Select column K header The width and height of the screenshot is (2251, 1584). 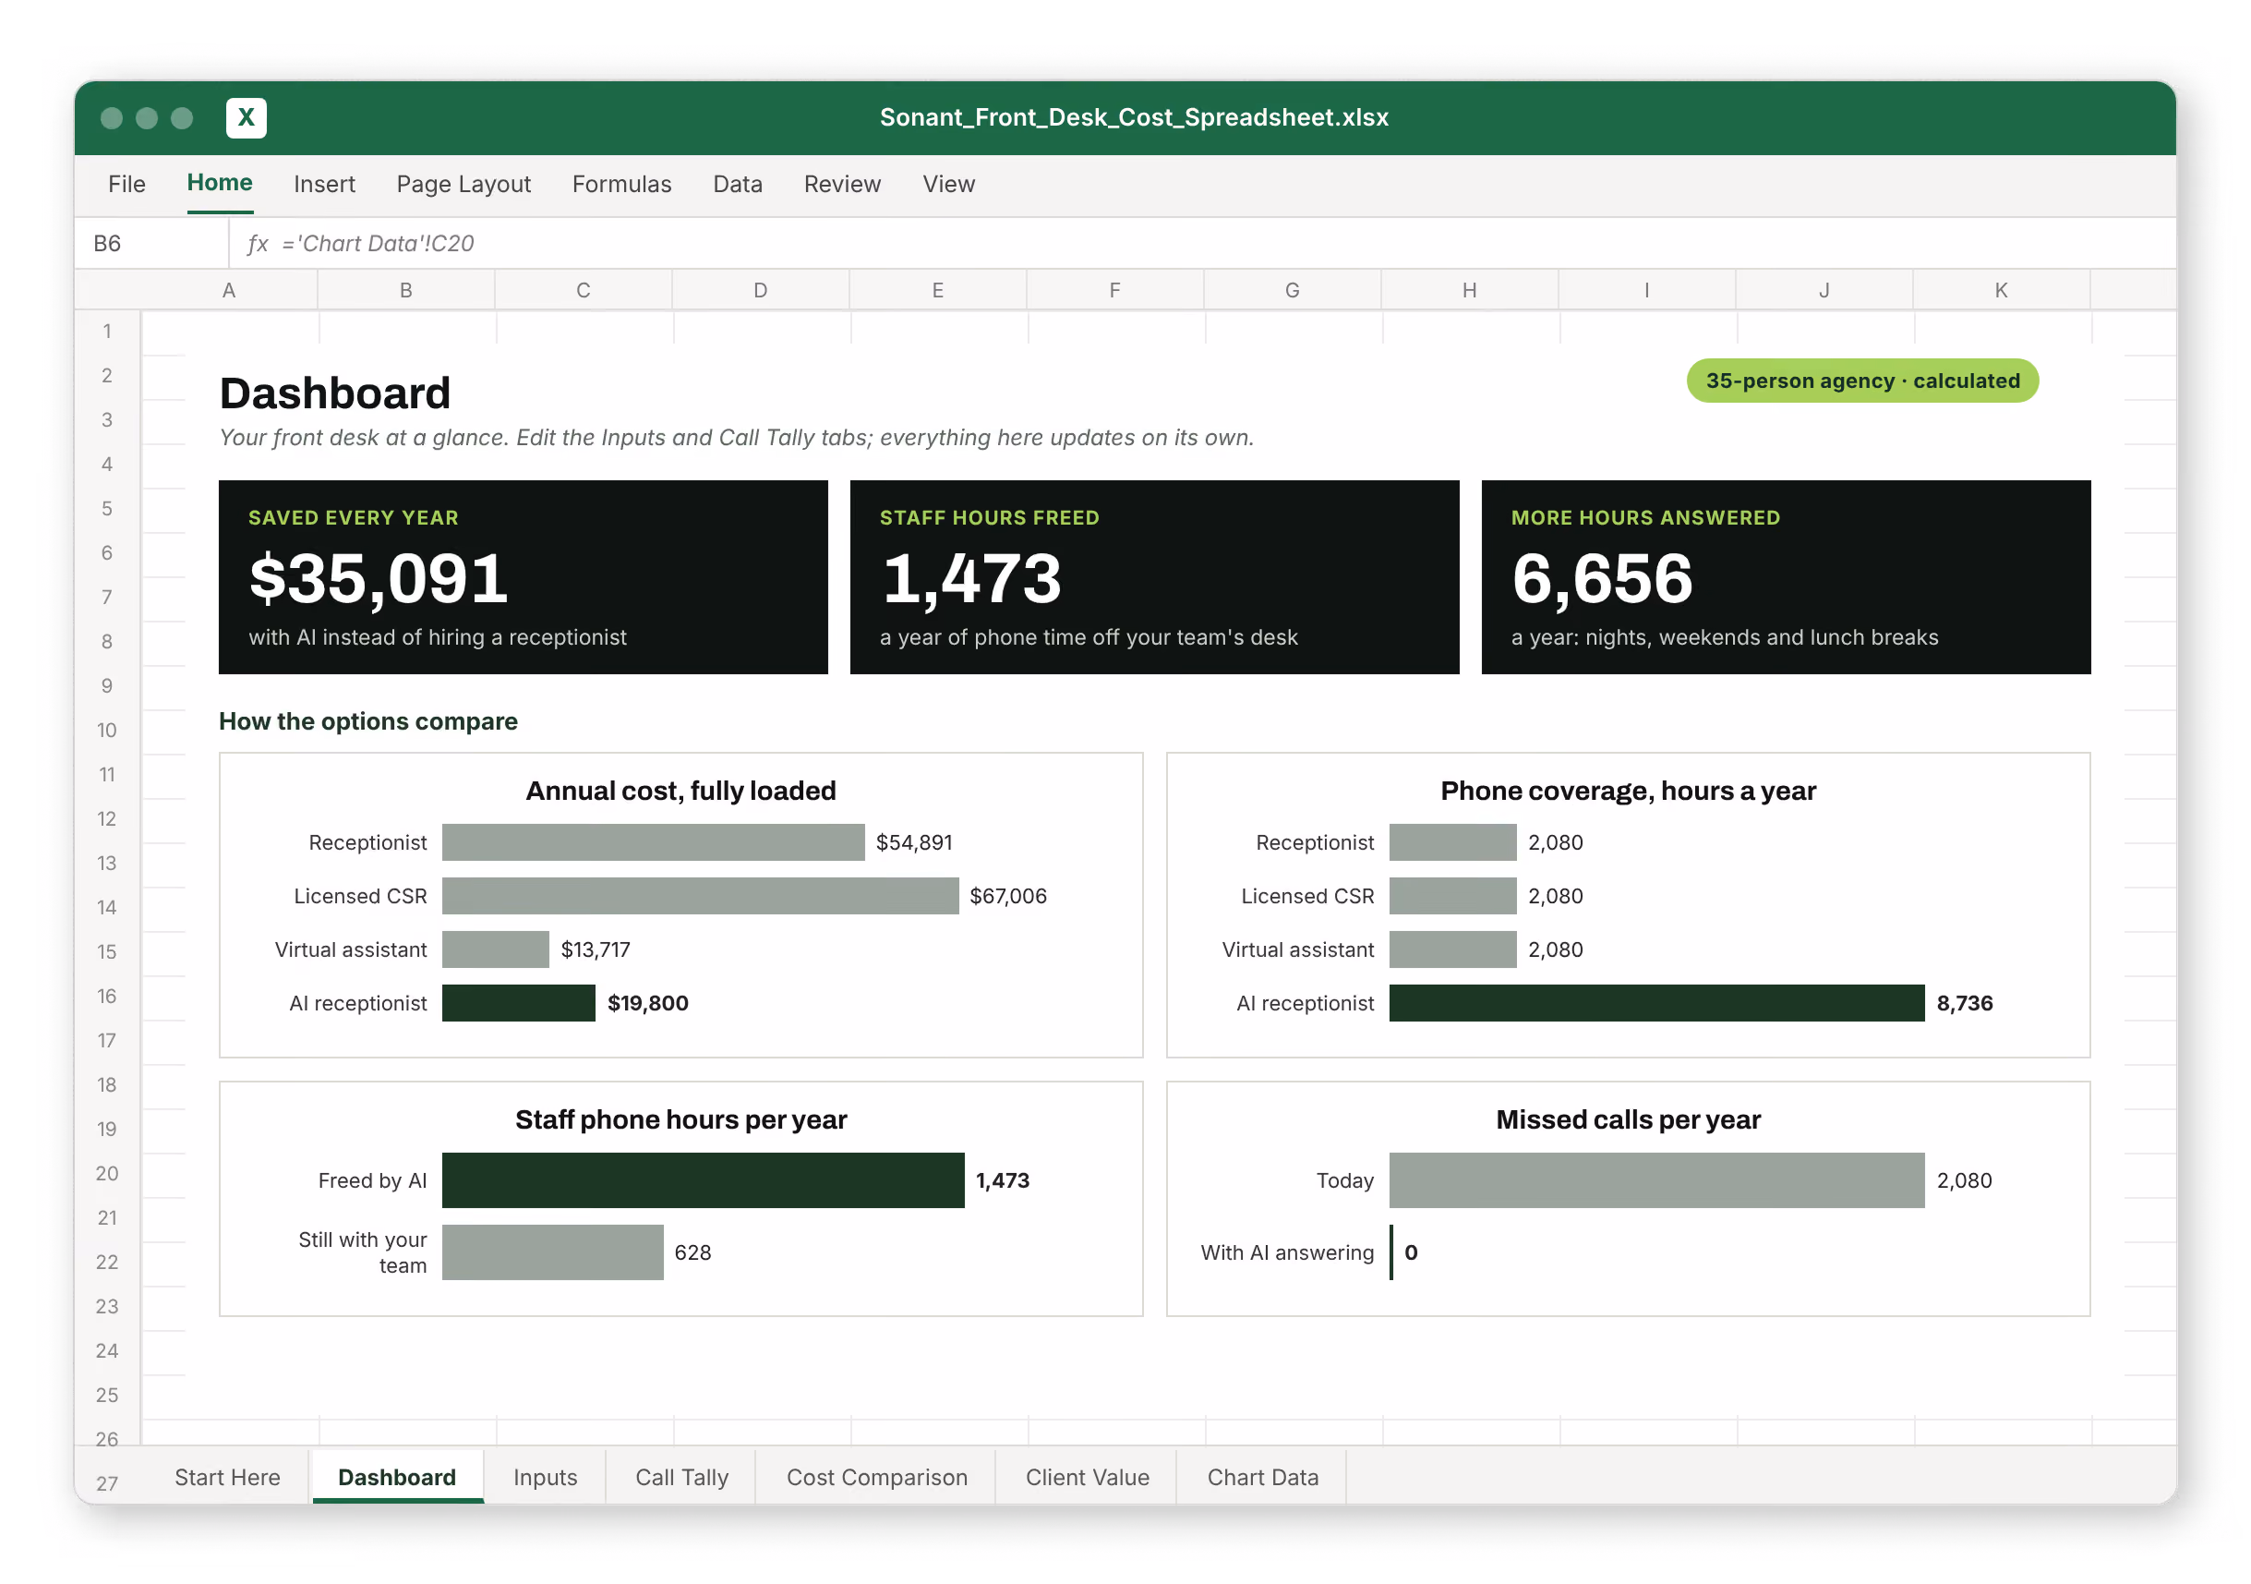point(2002,290)
